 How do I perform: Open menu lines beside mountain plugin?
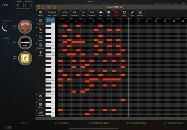[15, 27]
